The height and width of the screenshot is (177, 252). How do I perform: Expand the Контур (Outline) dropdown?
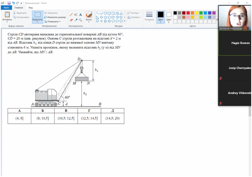tap(134, 13)
